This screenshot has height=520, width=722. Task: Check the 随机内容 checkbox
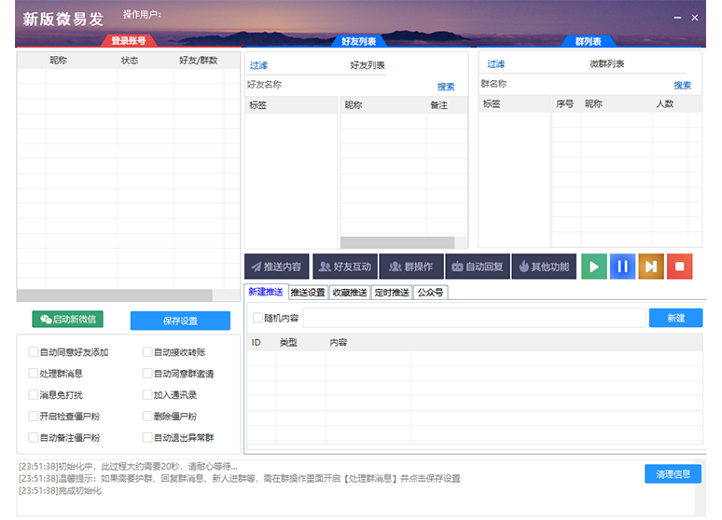pos(257,318)
